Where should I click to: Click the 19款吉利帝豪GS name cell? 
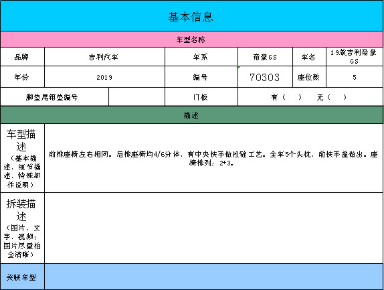(355, 57)
